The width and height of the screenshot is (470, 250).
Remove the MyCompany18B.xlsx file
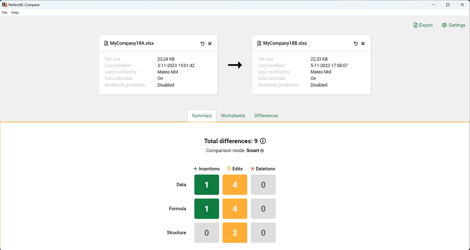pos(363,44)
